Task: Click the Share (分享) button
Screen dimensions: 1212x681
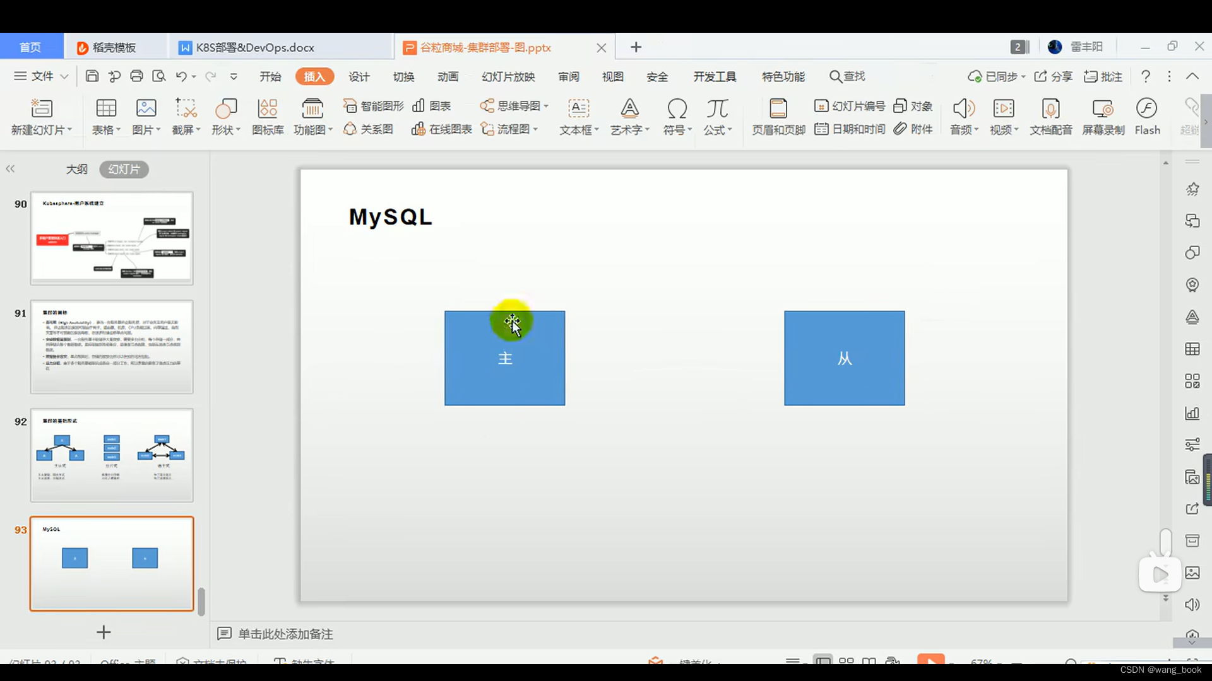Action: tap(1053, 76)
